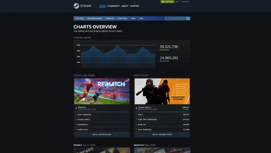Viewport: 271px width, 153px height.
Task: Focus the store search field
Action: 176,18
